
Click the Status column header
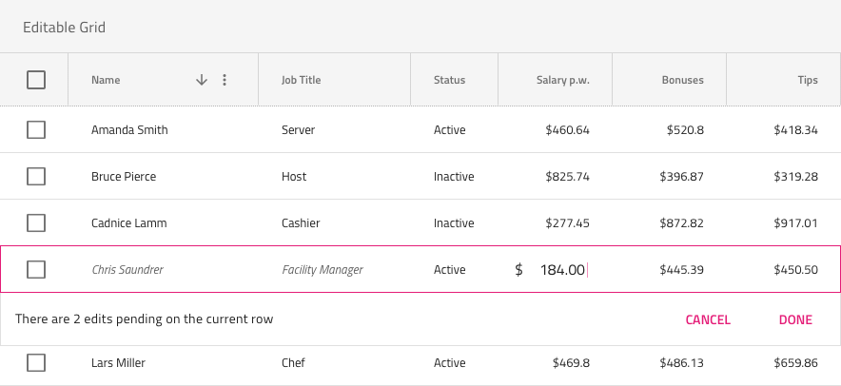coord(449,80)
